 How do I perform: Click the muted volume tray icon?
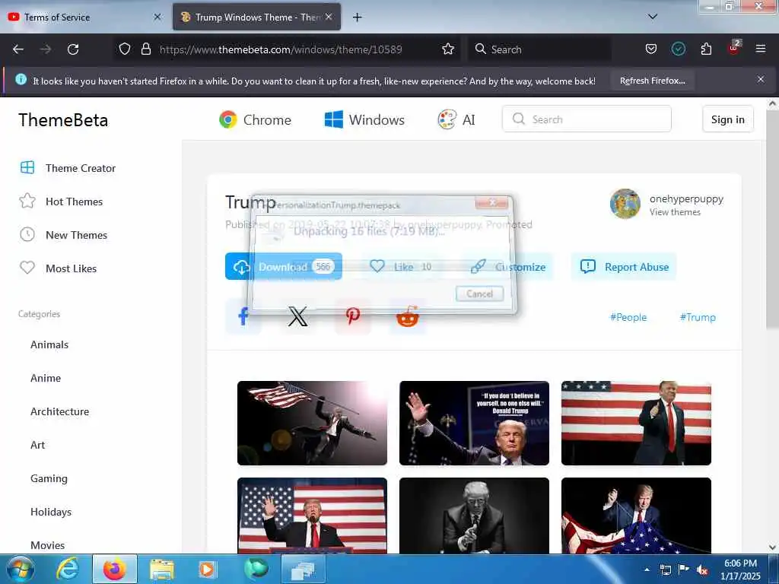701,570
